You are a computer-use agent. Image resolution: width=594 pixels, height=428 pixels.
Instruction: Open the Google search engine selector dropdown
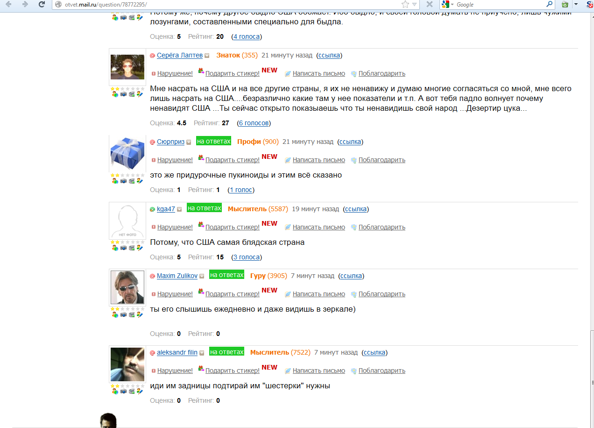point(452,4)
